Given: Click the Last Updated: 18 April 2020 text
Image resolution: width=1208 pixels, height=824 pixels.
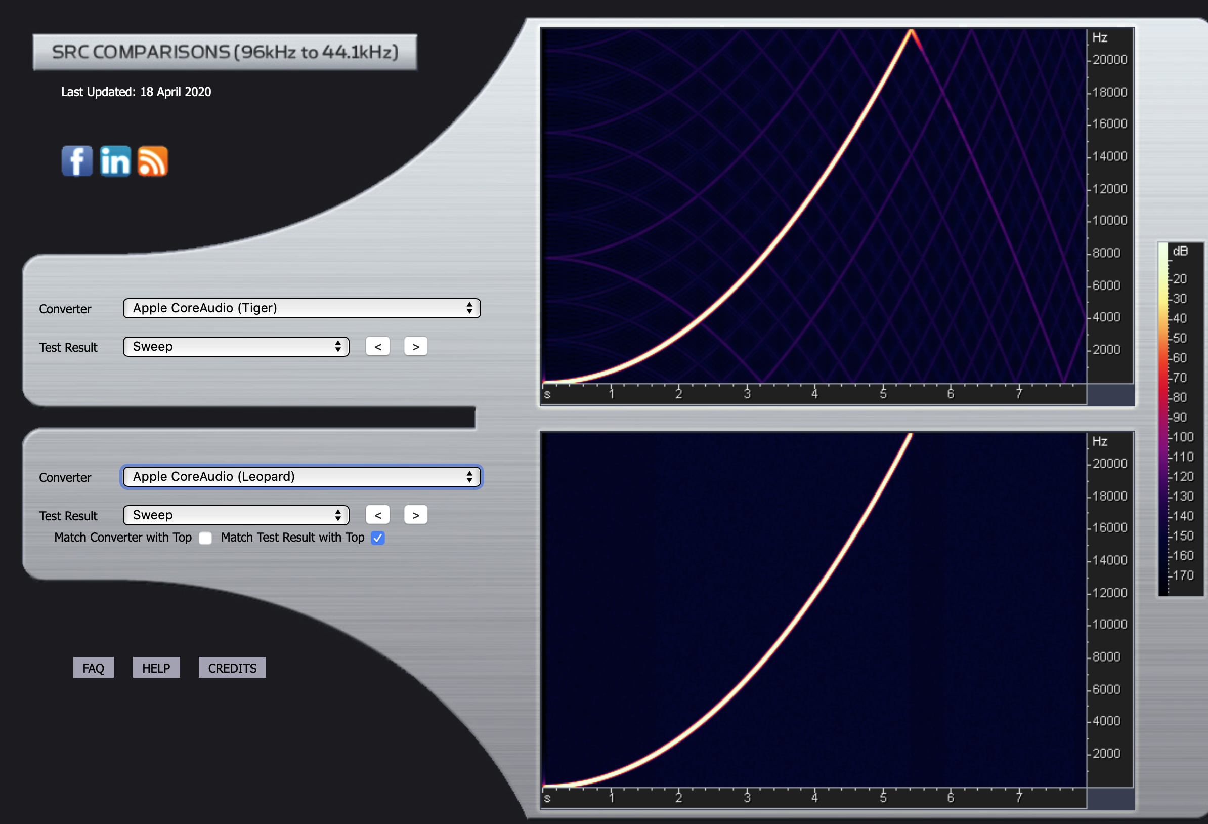Looking at the screenshot, I should coord(136,92).
